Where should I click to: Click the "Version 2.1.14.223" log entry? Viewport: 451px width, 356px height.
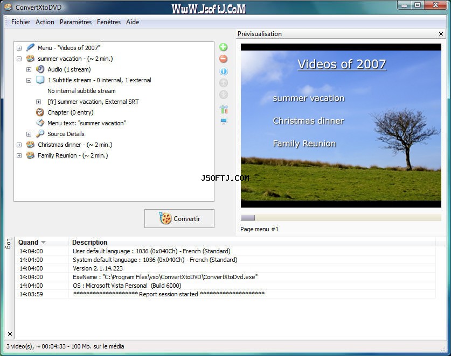[x=98, y=268]
